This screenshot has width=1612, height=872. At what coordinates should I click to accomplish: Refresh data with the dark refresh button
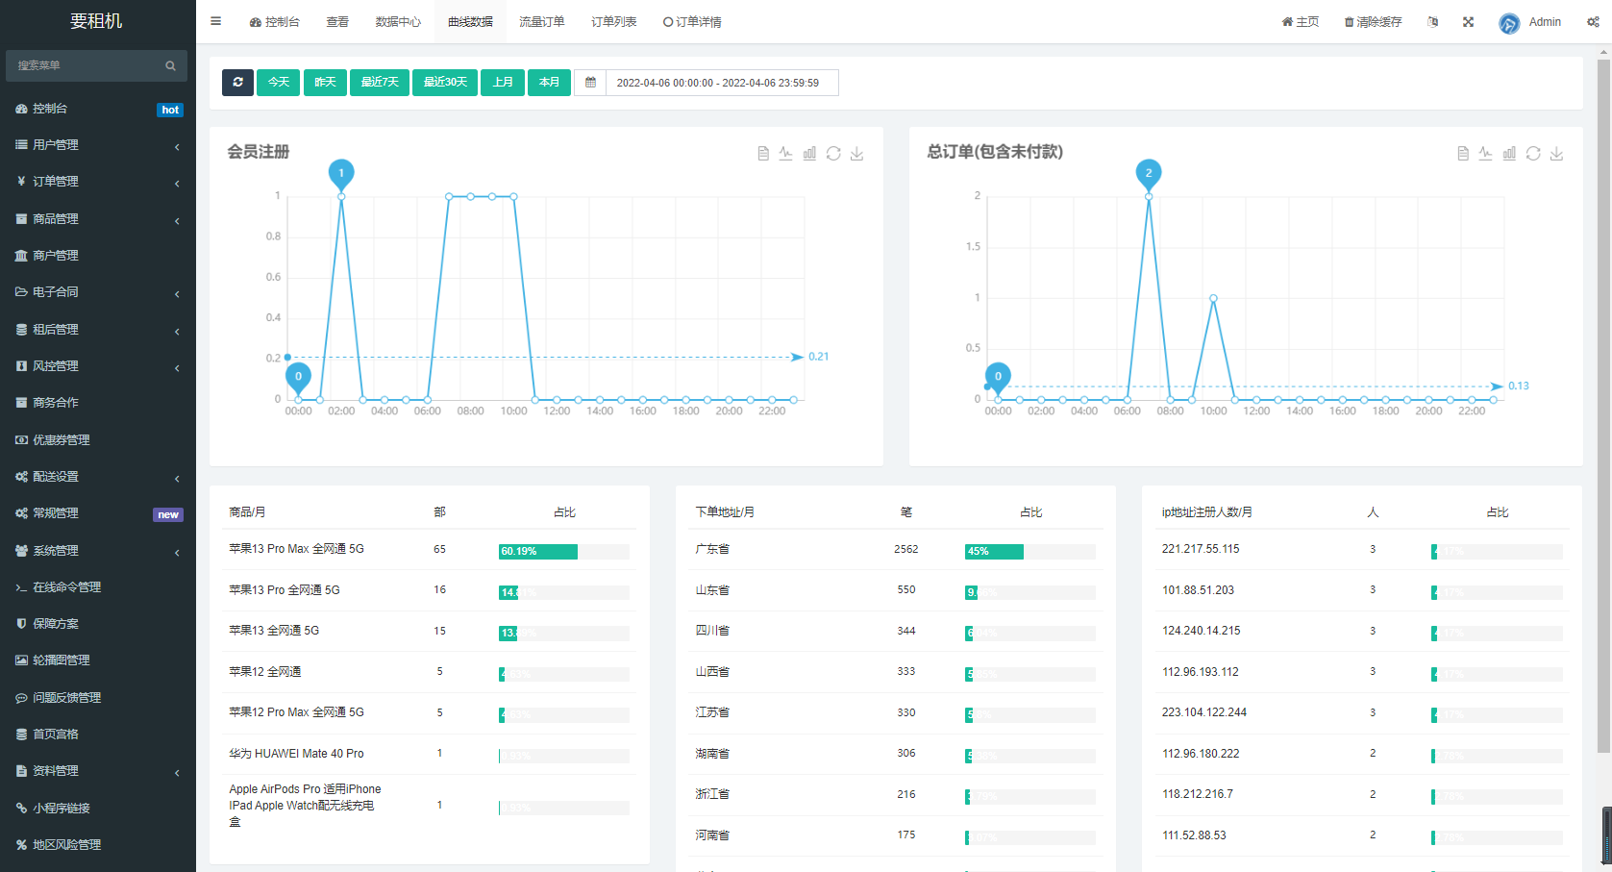[237, 83]
